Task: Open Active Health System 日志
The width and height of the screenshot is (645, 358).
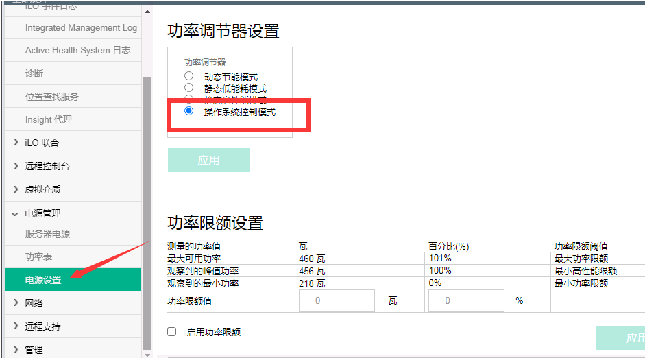Action: coord(77,51)
